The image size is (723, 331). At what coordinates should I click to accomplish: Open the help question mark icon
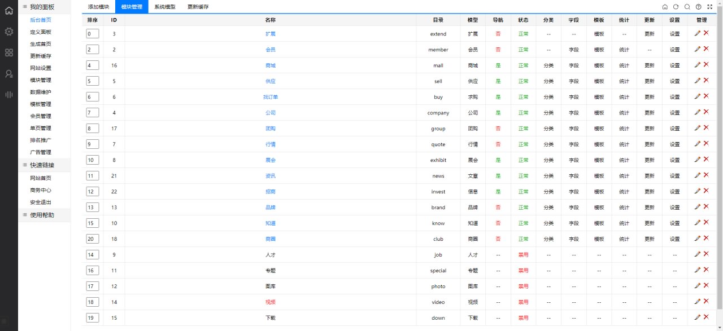(699, 7)
